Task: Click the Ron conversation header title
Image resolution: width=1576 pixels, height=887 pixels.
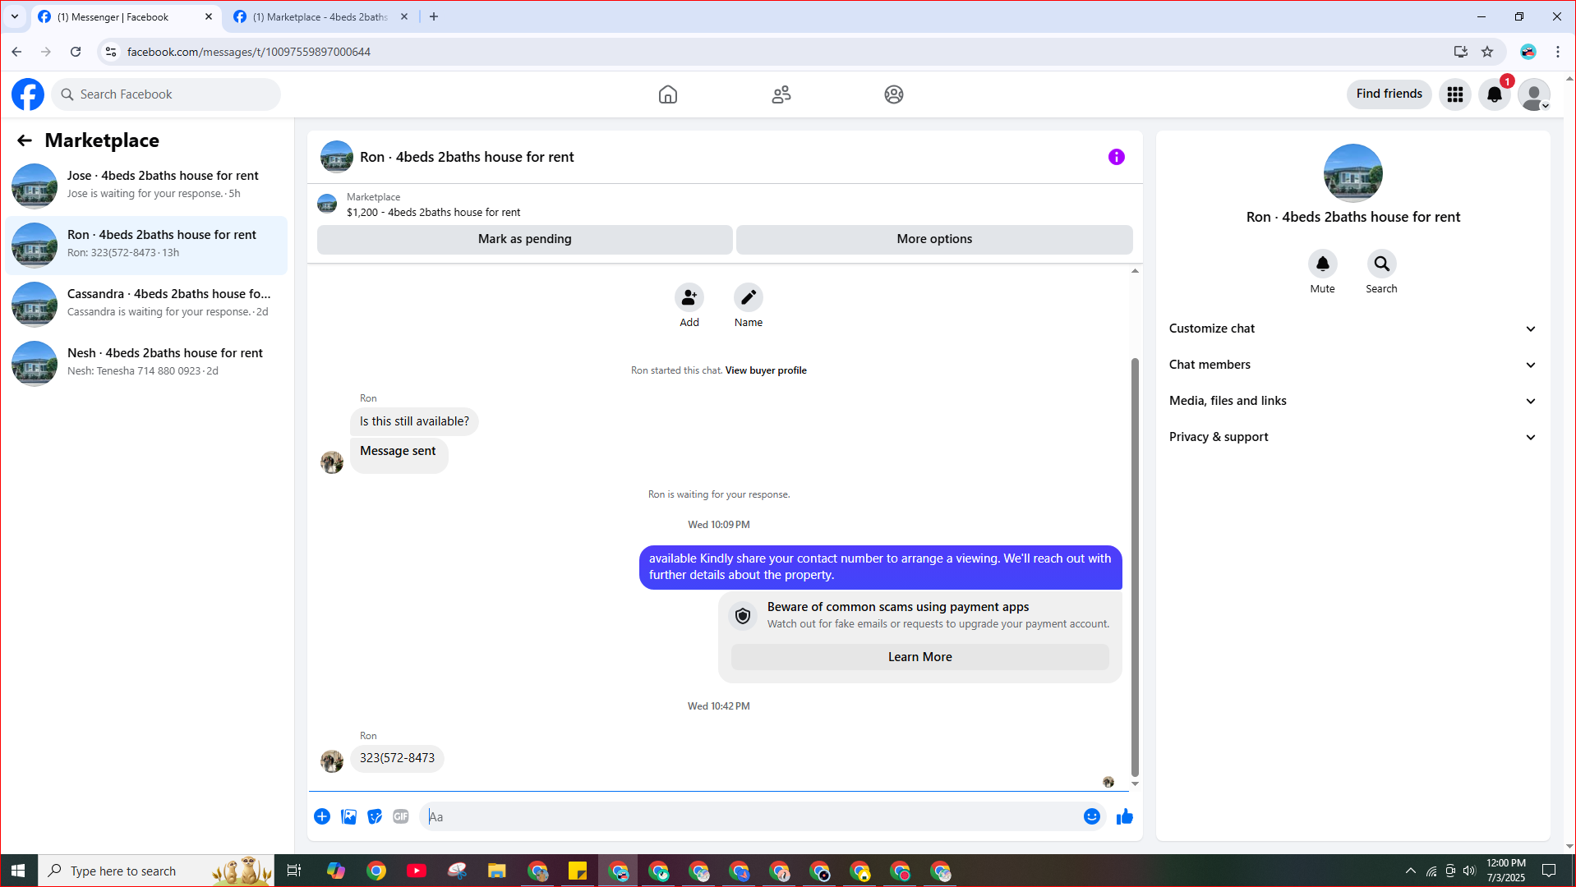Action: point(467,157)
